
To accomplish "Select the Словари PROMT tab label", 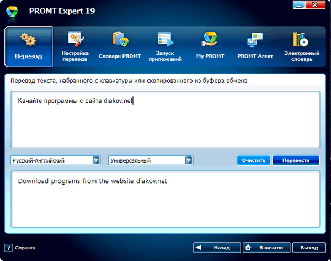I will 120,56.
